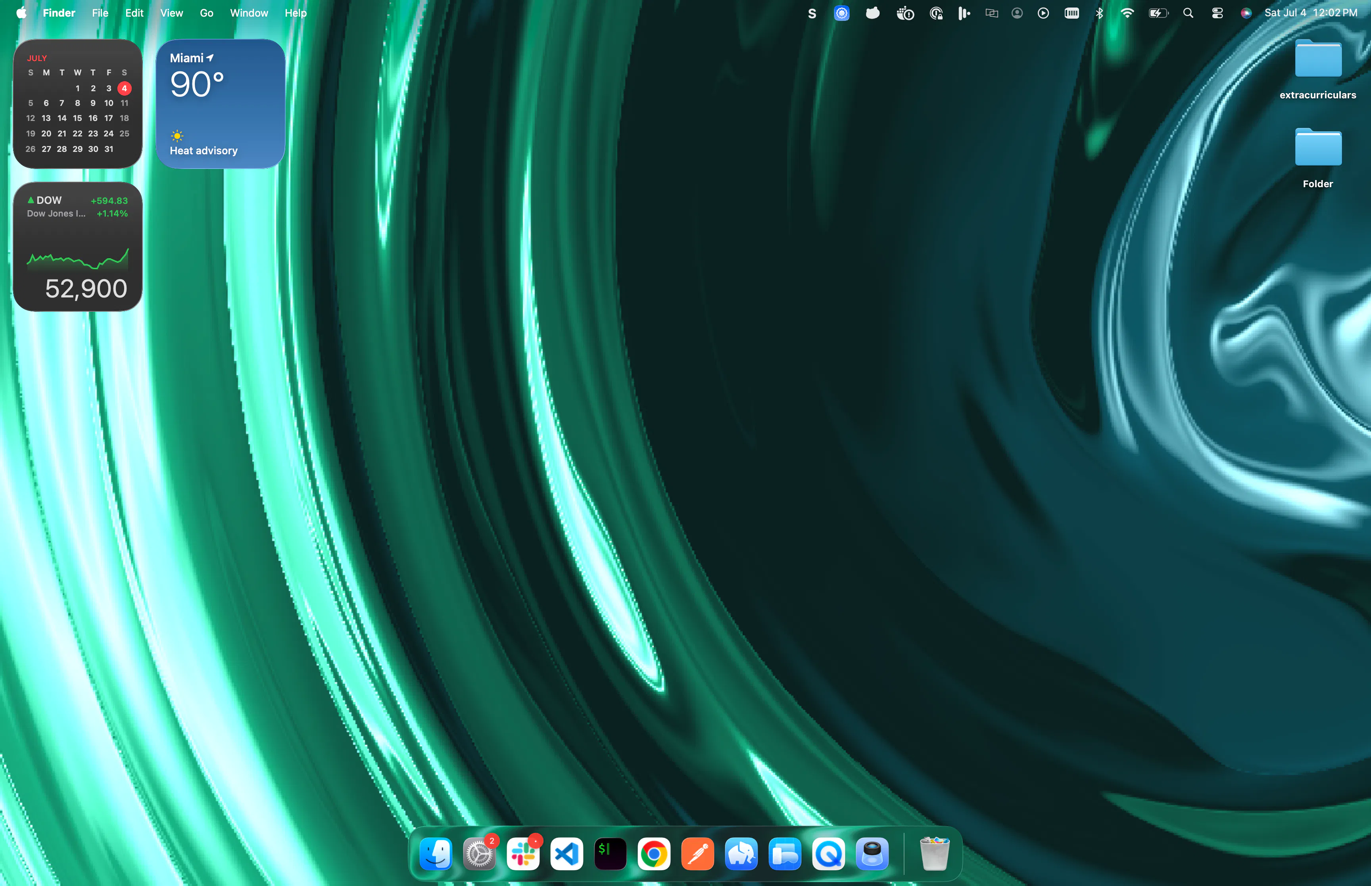1371x886 pixels.
Task: Open the Finder application menu
Action: (x=59, y=13)
